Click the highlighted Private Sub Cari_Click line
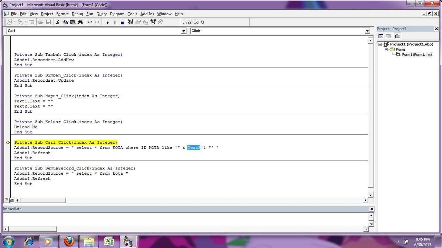 click(66, 143)
